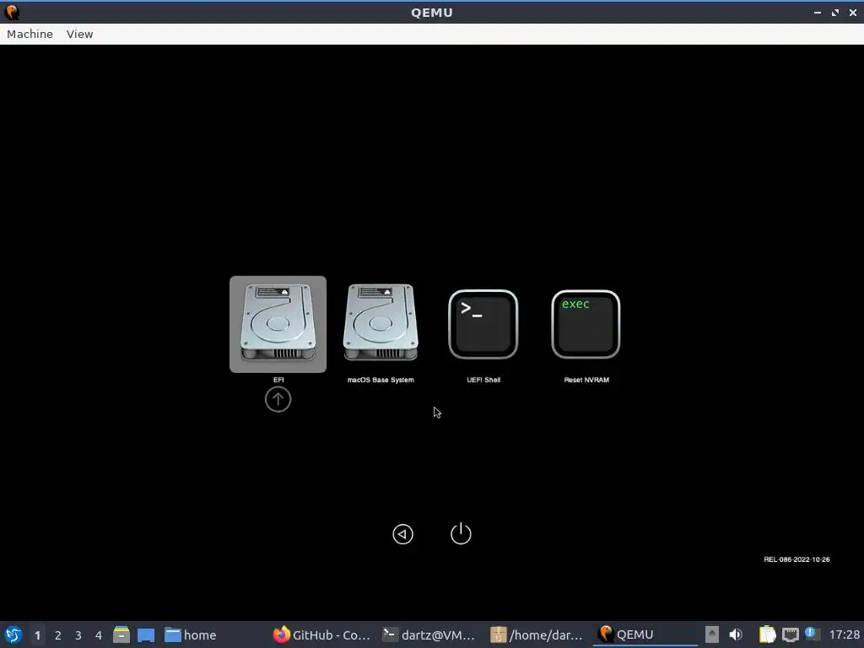This screenshot has height=648, width=864.
Task: Open the clipboard manager tray icon
Action: pos(767,634)
